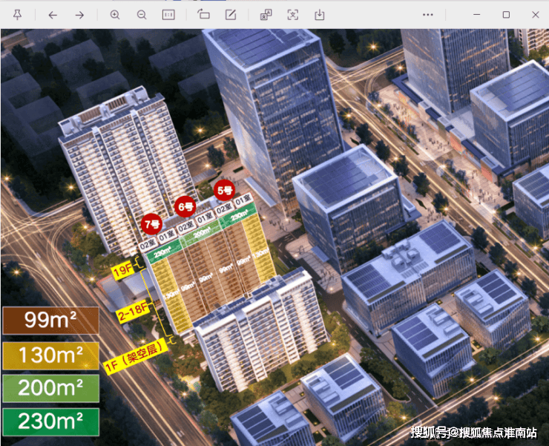Open the edit image tool
549x446 pixels.
tap(231, 15)
